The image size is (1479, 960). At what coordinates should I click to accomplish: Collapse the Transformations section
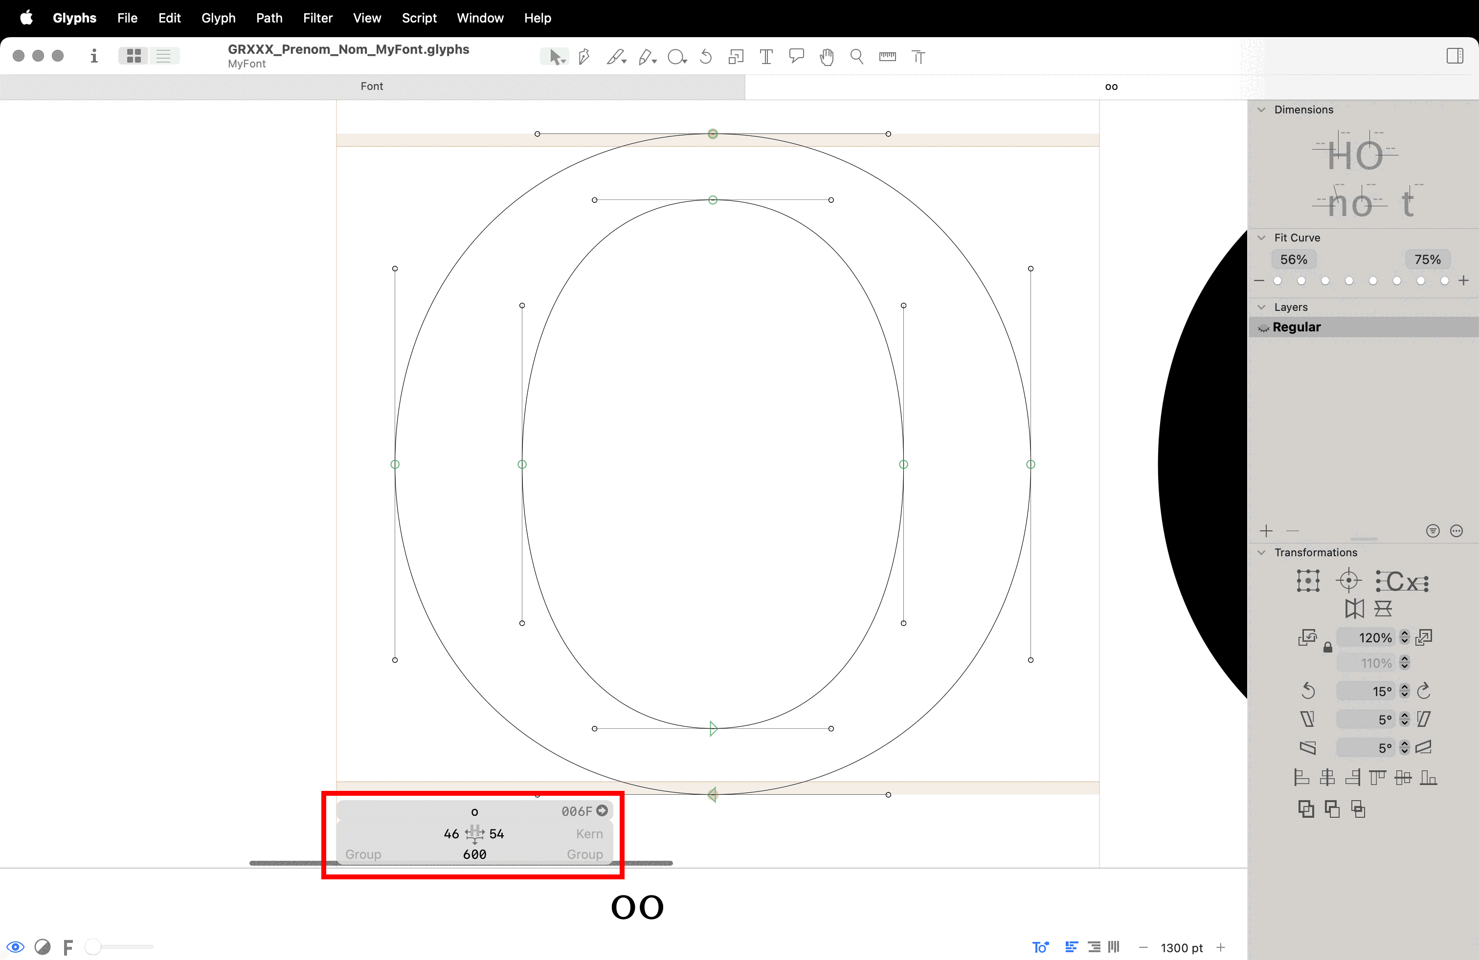coord(1261,552)
